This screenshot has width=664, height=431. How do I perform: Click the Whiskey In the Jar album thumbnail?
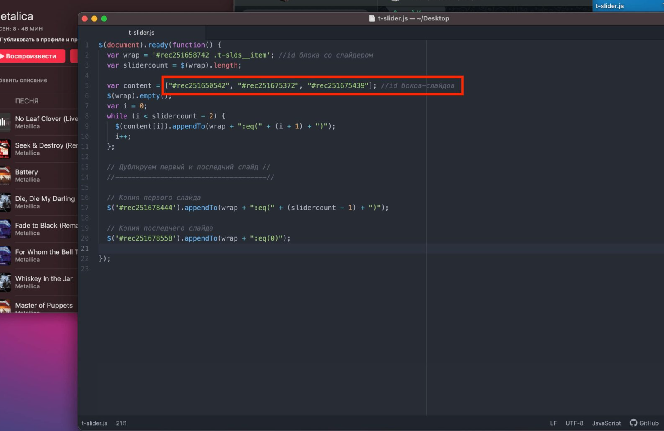point(5,282)
